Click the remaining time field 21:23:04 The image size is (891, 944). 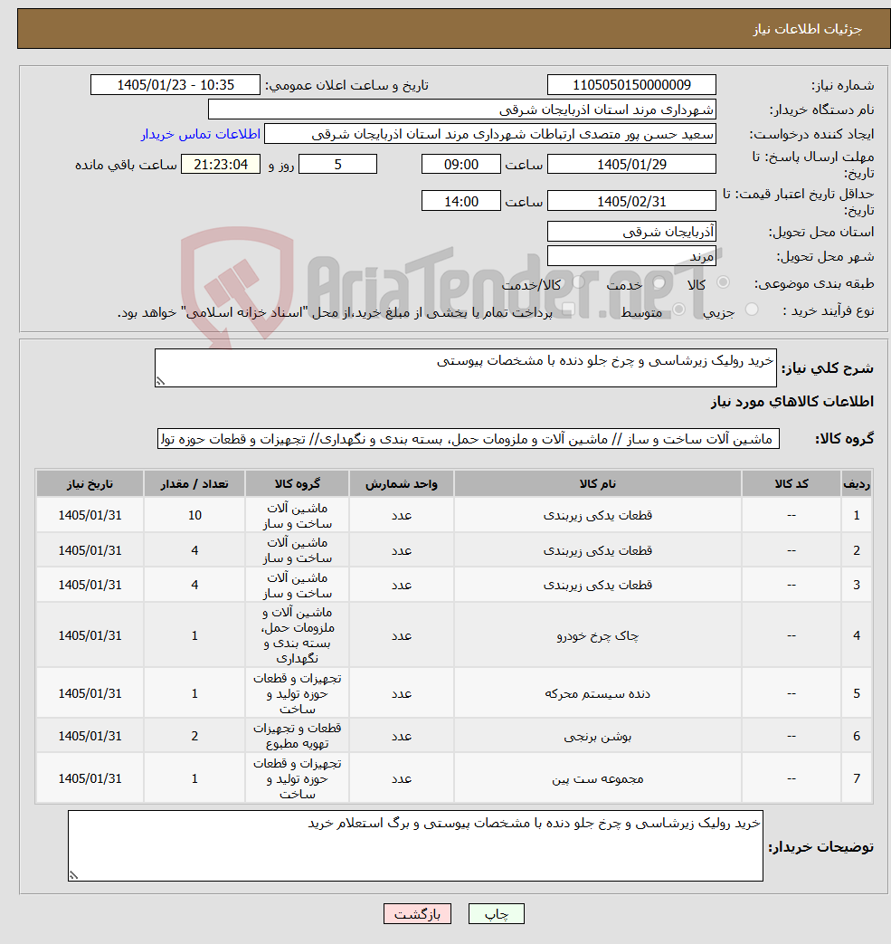[220, 165]
